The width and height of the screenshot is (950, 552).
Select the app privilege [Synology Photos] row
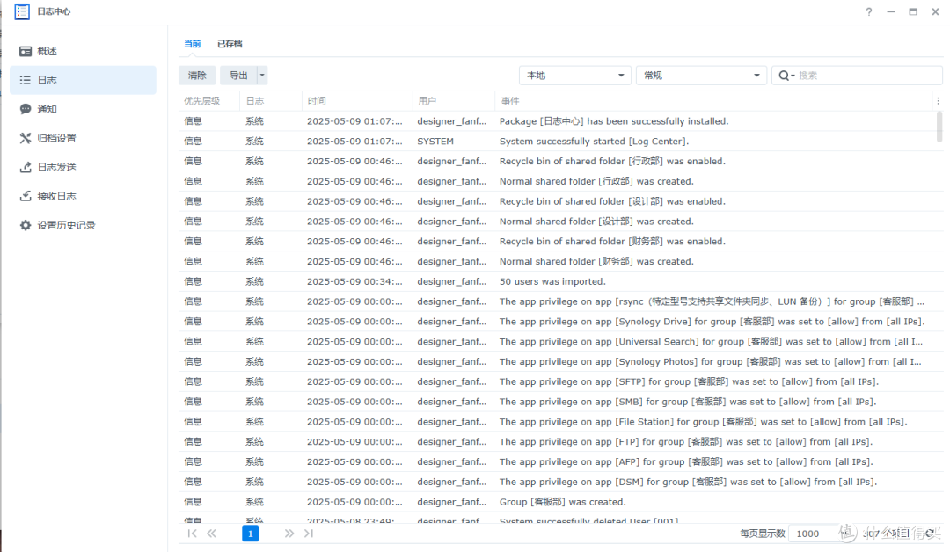(x=561, y=361)
